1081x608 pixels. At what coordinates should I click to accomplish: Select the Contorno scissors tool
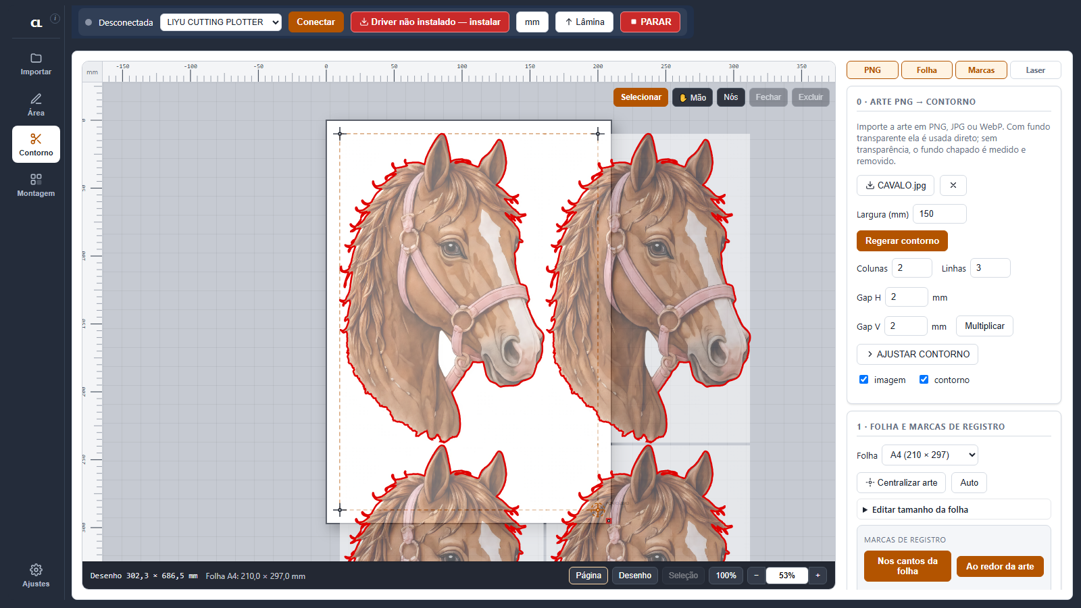coord(36,145)
